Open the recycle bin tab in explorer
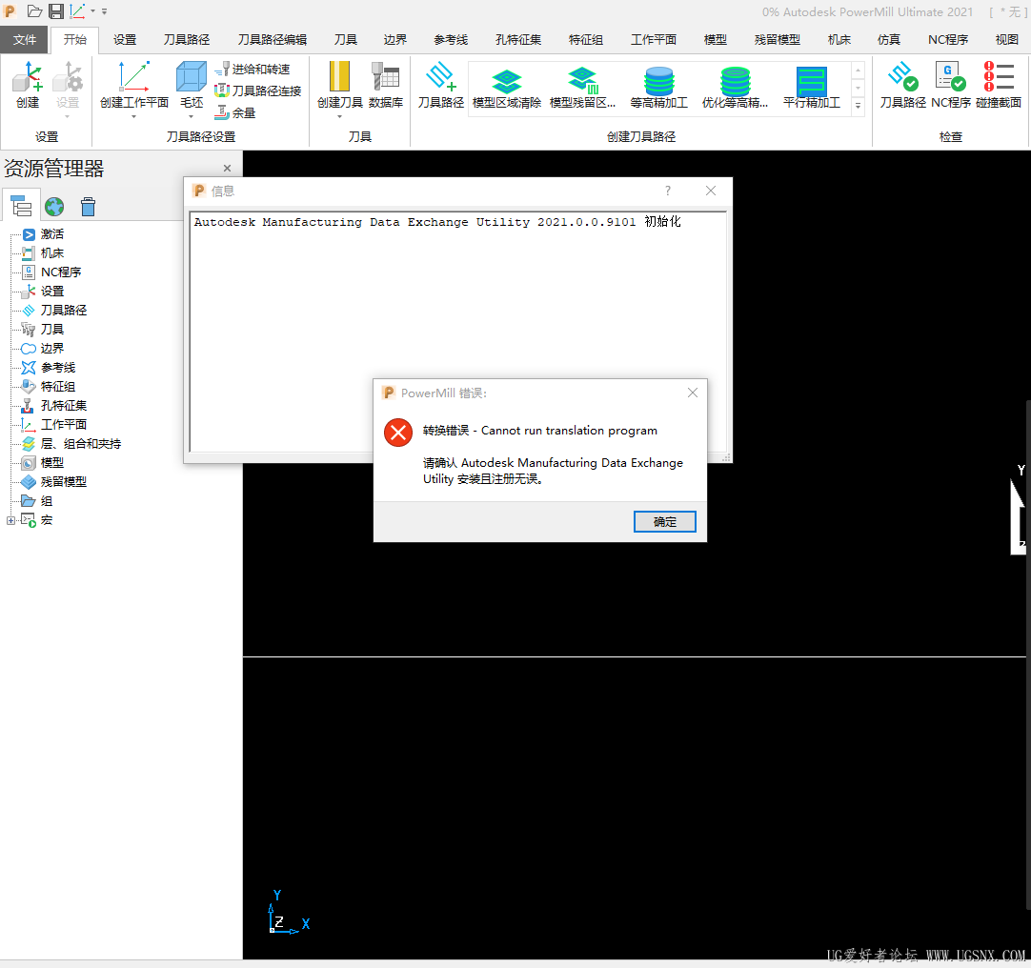This screenshot has width=1031, height=968. tap(88, 207)
